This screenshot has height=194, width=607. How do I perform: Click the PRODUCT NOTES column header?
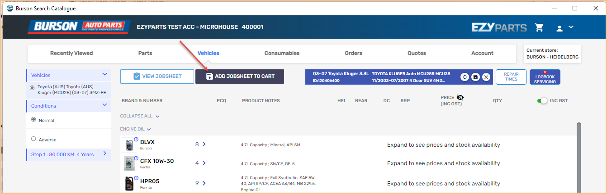pos(261,100)
